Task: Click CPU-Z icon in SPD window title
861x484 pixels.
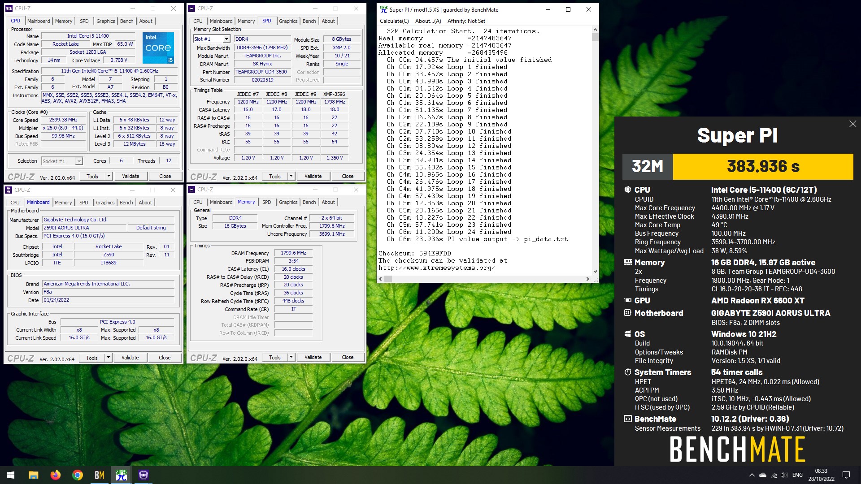Action: pos(191,9)
